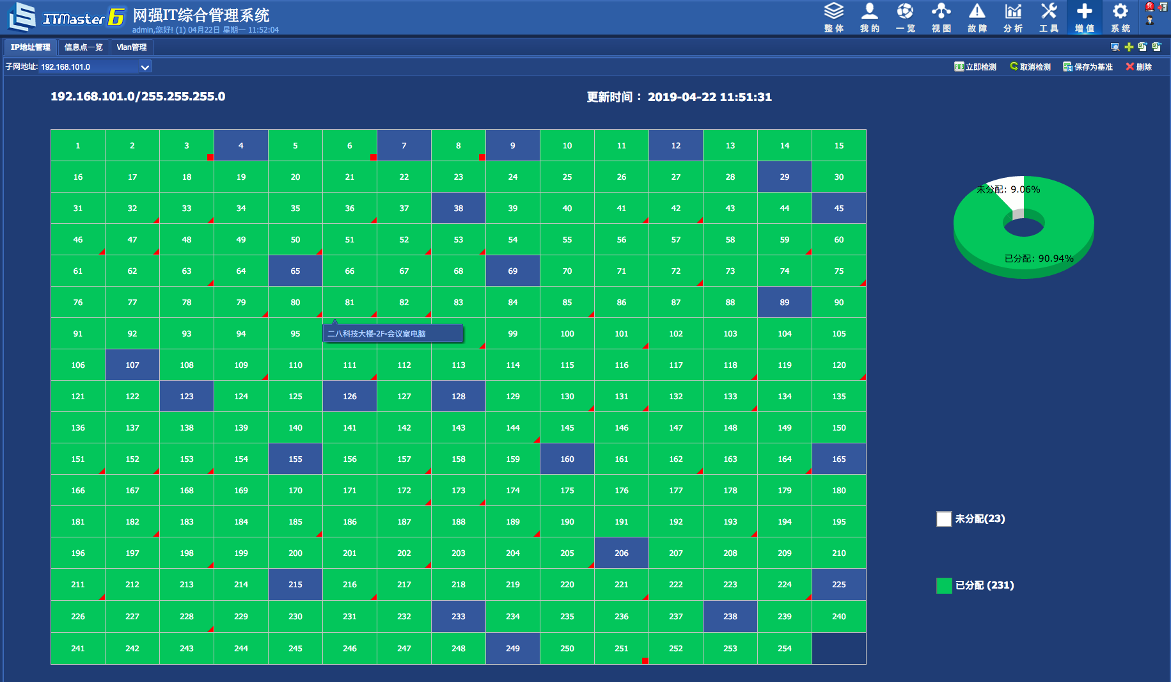Select assigned IP cell 200
This screenshot has height=682, width=1171.
click(x=295, y=553)
